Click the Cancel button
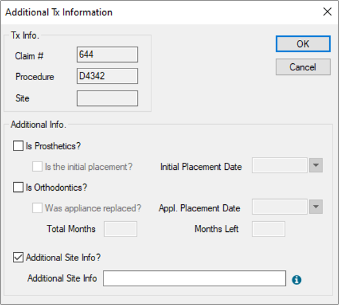 click(303, 67)
